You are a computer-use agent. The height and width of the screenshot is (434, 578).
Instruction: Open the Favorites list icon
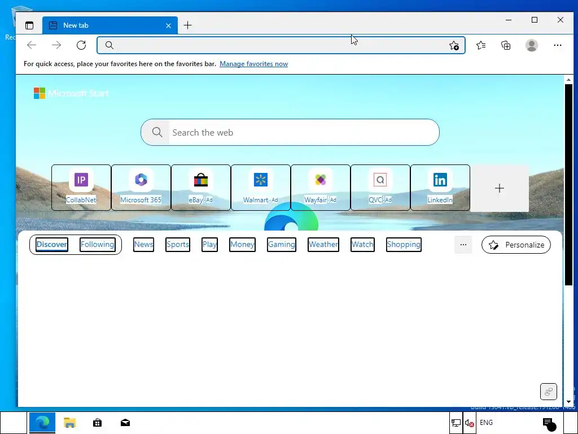click(481, 45)
